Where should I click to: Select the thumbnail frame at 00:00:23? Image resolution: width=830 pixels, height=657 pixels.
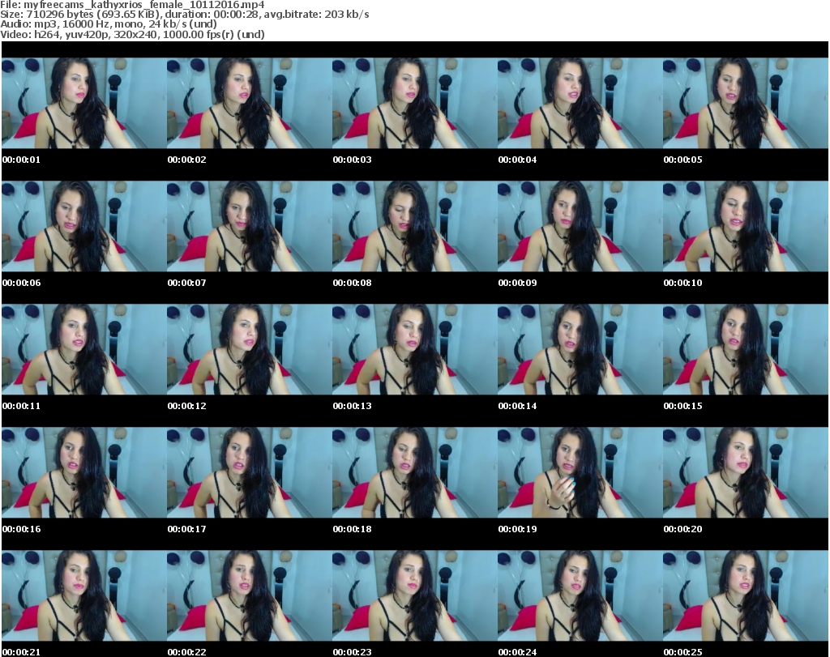point(415,595)
